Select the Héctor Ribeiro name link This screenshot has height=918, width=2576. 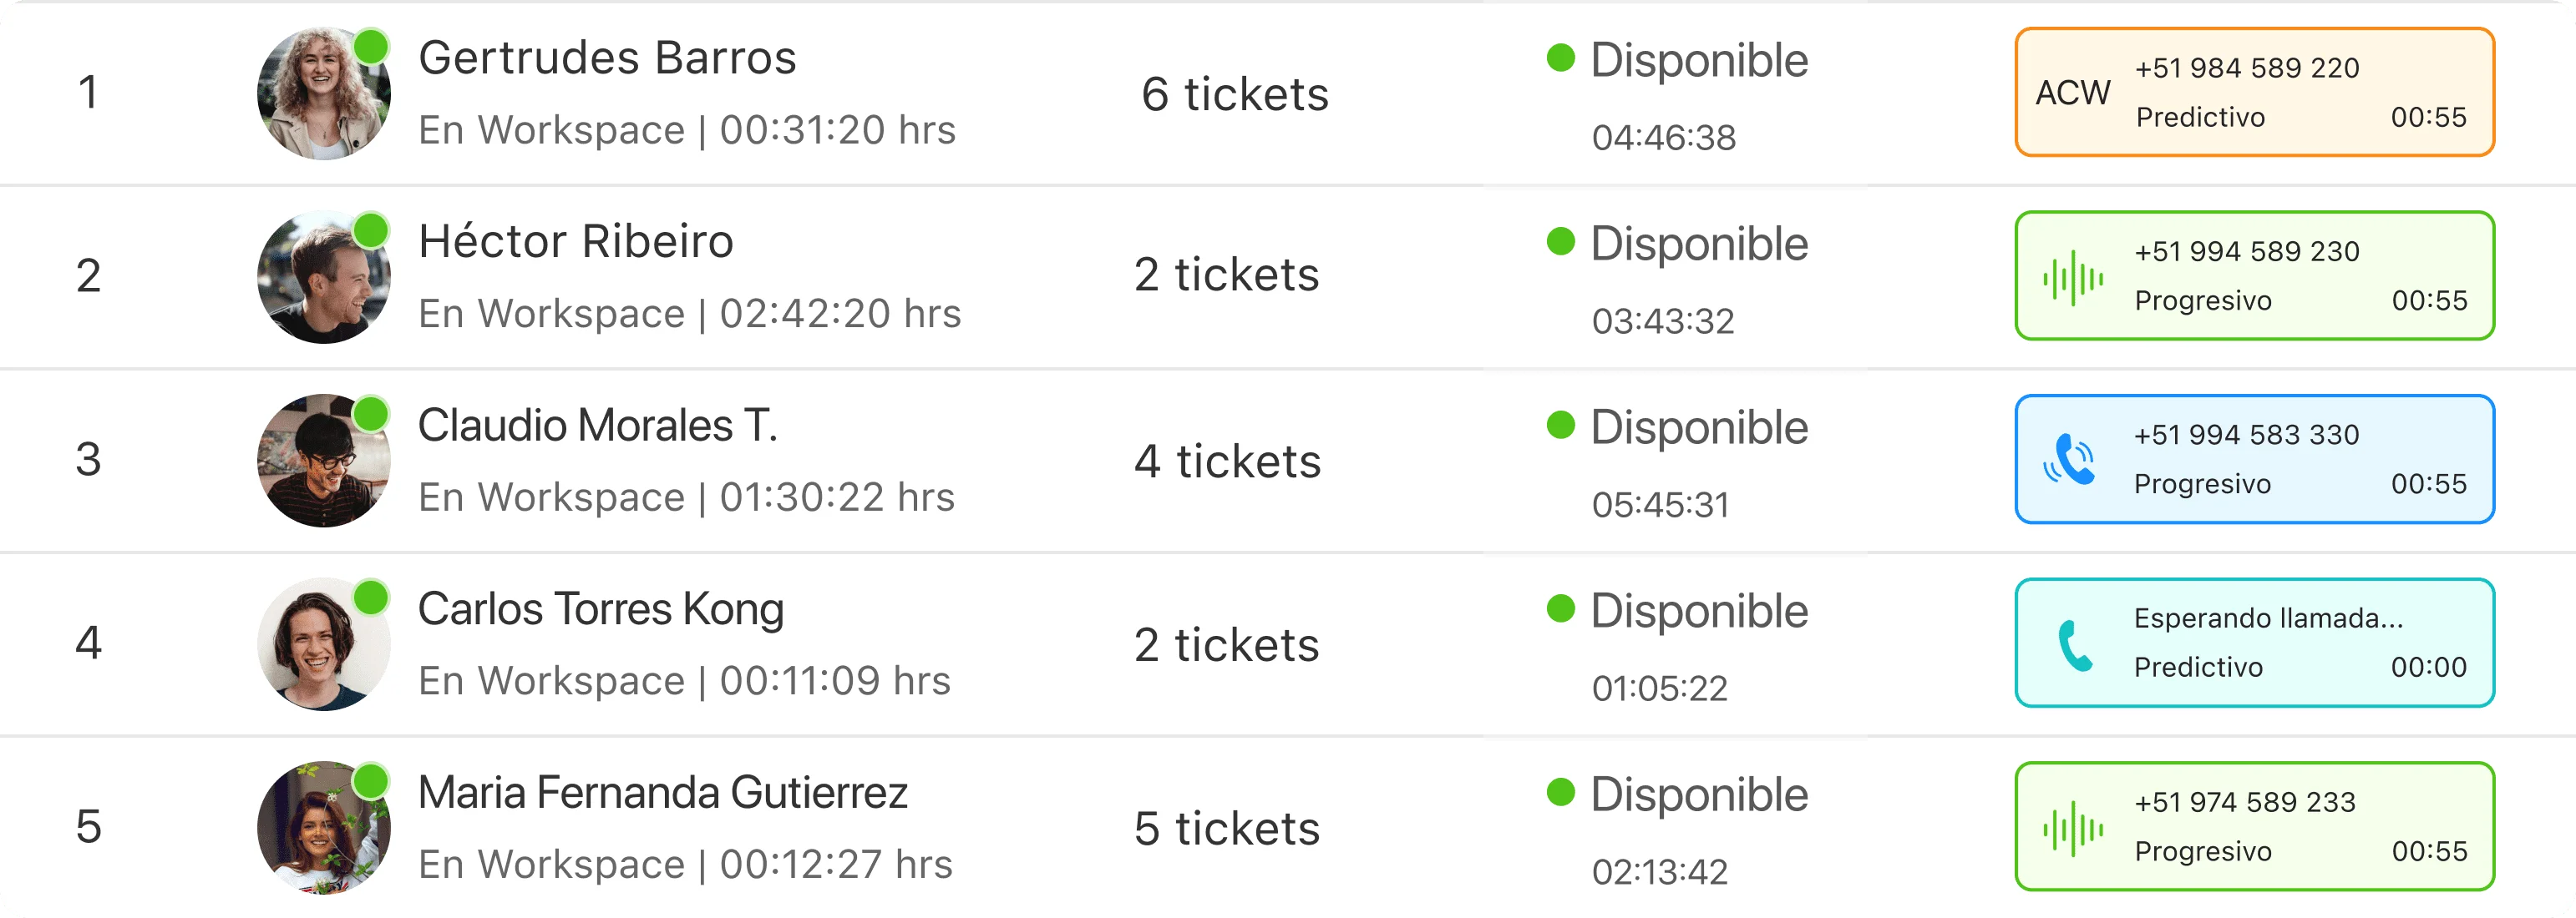pos(575,242)
